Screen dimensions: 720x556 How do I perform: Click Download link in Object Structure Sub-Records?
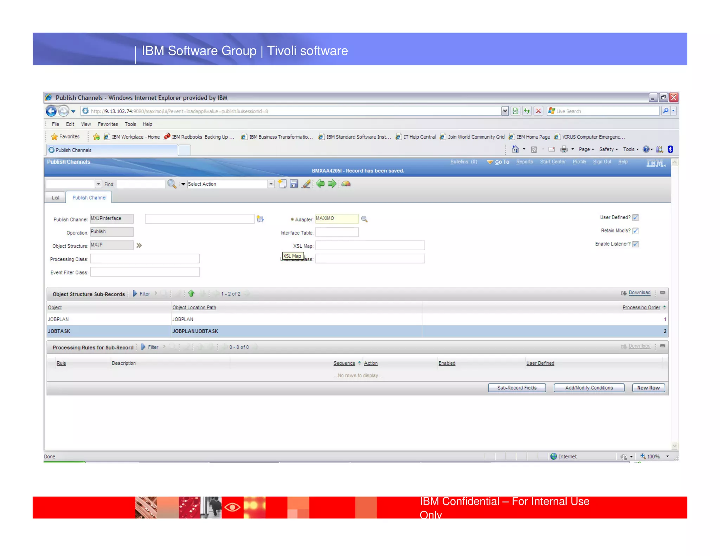[639, 292]
